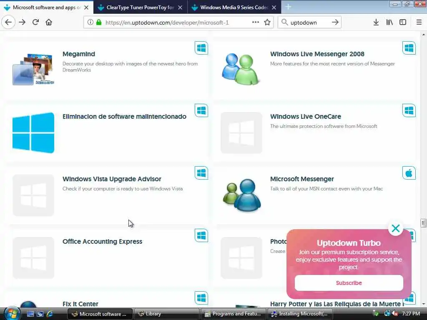The image size is (427, 320).
Task: Click the page vertical scrollbar thumb
Action: coord(423,223)
